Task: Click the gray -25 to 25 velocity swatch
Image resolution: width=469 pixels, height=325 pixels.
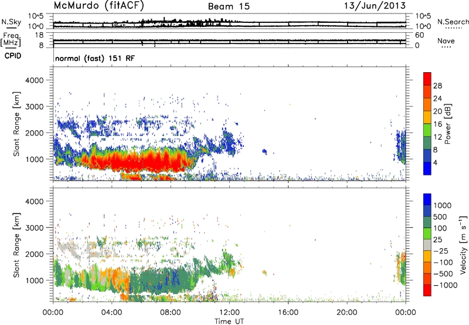Action: point(427,245)
